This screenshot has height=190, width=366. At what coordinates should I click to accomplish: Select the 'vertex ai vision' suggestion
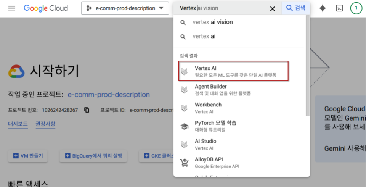tap(239, 22)
